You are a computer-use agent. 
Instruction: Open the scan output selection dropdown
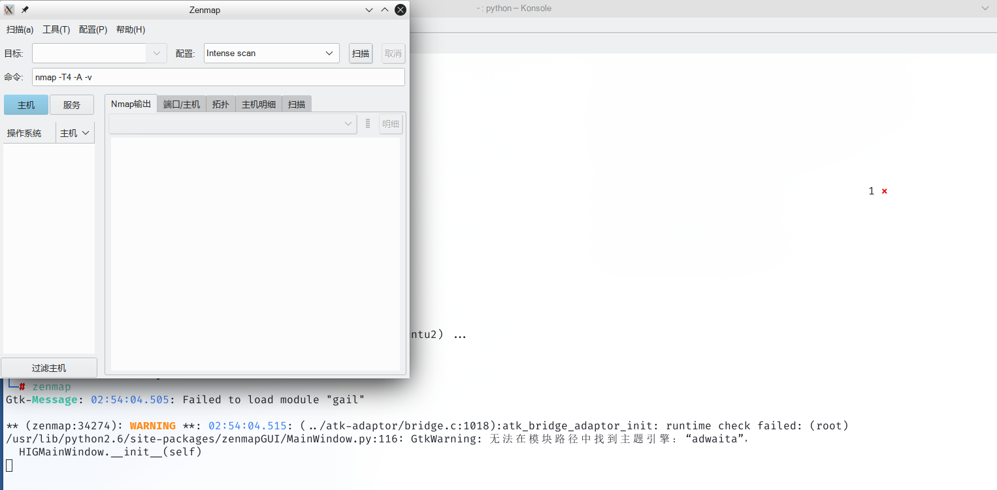[x=233, y=124]
